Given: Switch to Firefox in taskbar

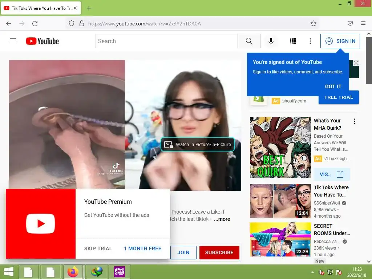Looking at the screenshot, I should coord(73,272).
